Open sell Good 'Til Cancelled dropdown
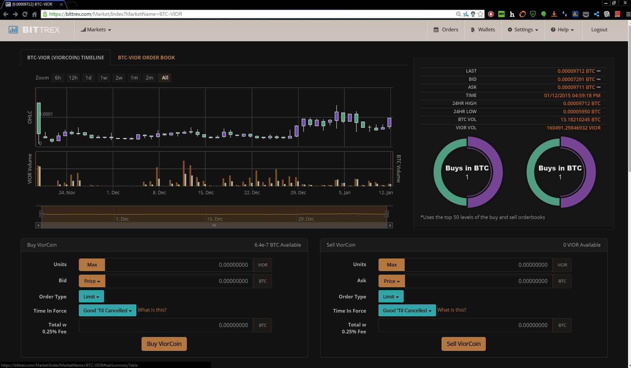Image resolution: width=631 pixels, height=368 pixels. point(407,310)
